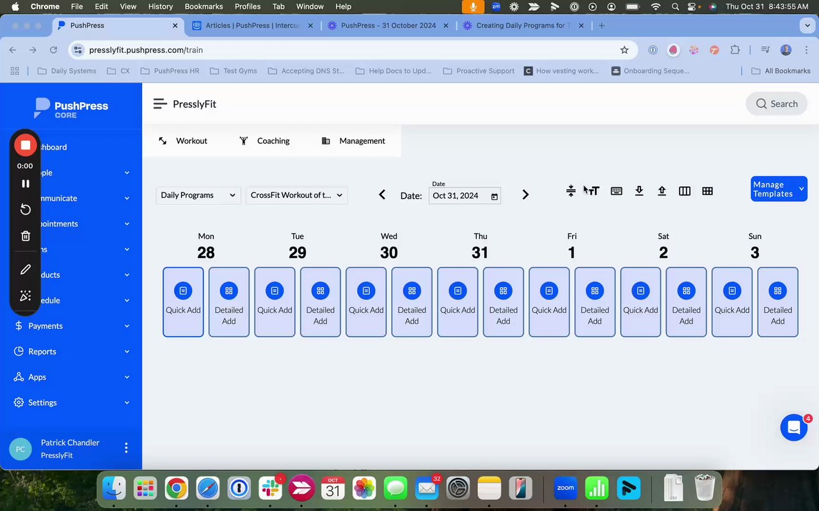Viewport: 819px width, 511px height.
Task: Click Detailed Add for Monday 28
Action: 229,302
